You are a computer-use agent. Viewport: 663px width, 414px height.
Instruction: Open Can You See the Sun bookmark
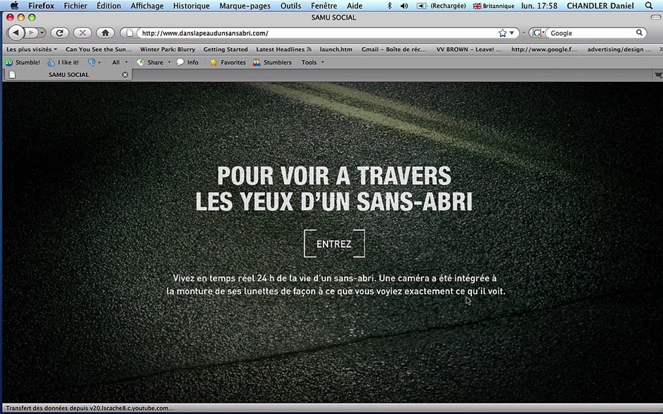(x=98, y=49)
